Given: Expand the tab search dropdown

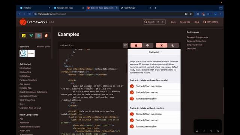Looking at the screenshot, I should click(x=221, y=8).
